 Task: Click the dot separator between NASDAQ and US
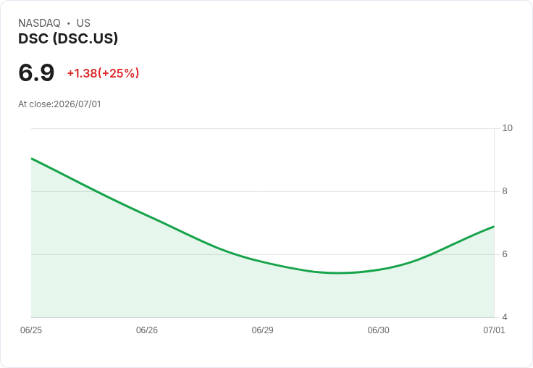[69, 23]
